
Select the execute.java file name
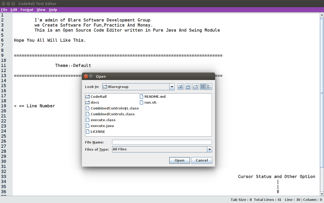tap(102, 126)
